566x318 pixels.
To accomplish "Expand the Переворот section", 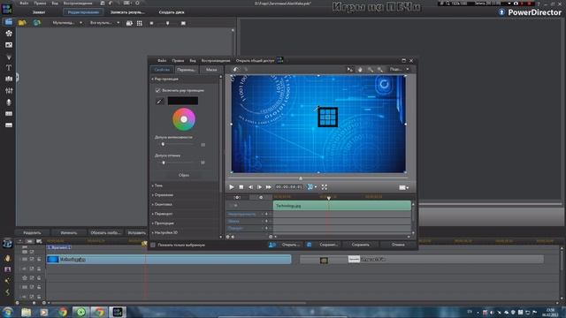I will coord(153,214).
